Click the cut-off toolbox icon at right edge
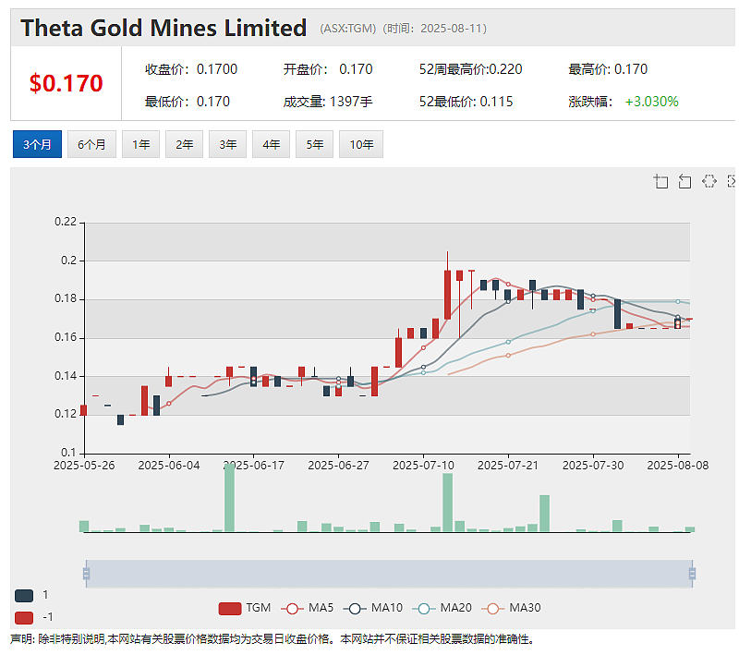The height and width of the screenshot is (655, 751). pos(731,181)
